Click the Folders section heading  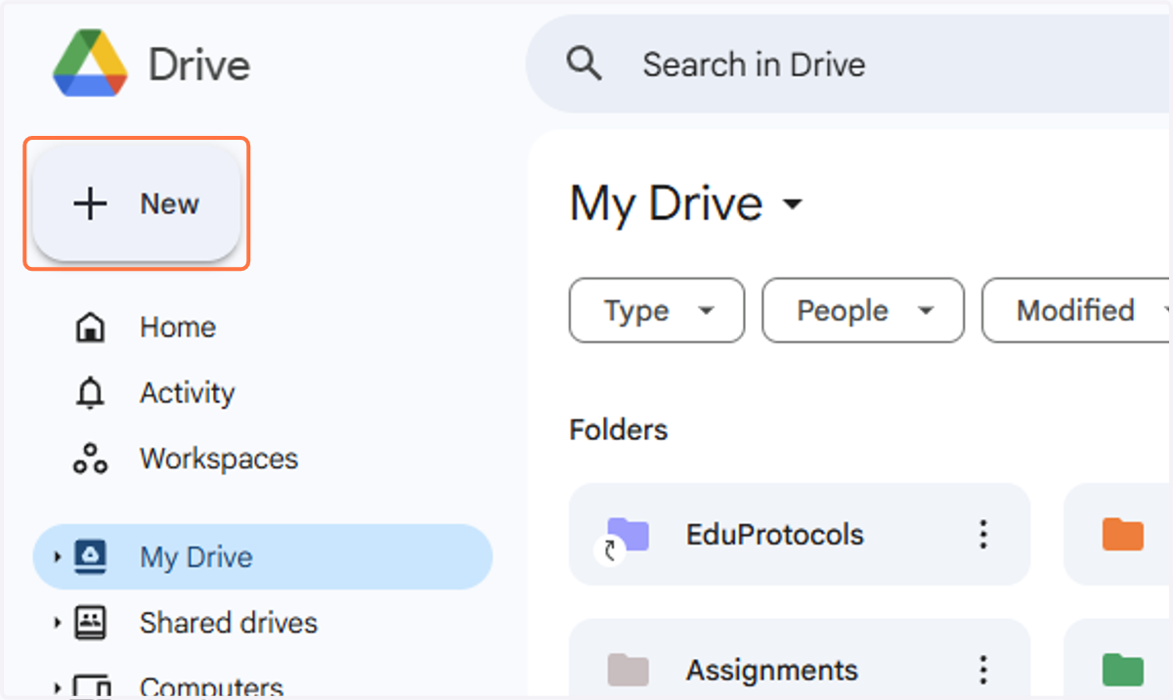click(619, 430)
